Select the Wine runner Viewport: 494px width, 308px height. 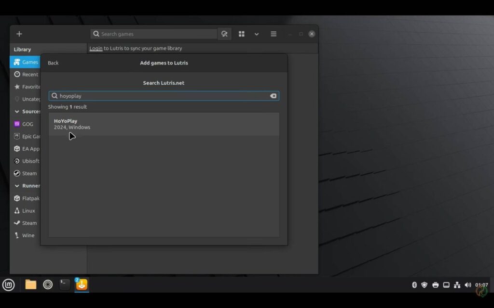25,235
